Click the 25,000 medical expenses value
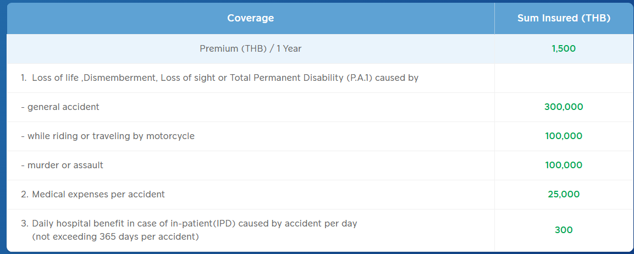This screenshot has width=634, height=254. (564, 195)
